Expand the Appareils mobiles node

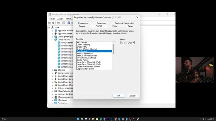pyautogui.click(x=52, y=31)
